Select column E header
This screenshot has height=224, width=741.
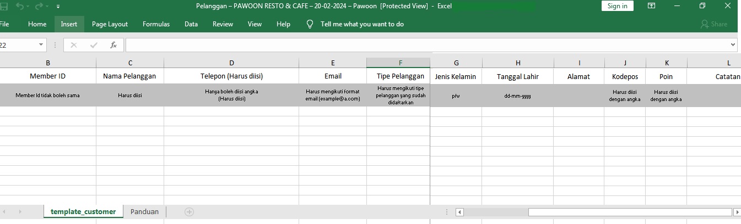pos(333,63)
